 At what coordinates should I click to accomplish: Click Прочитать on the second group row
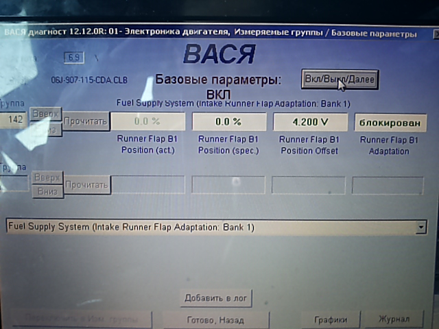[x=86, y=184]
